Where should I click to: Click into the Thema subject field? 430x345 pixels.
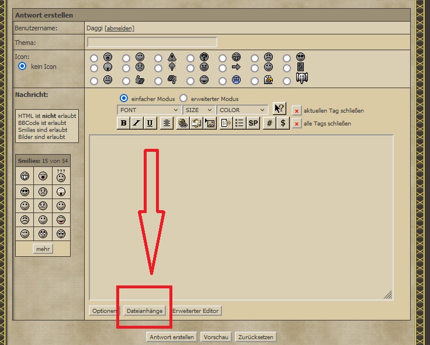click(x=152, y=42)
